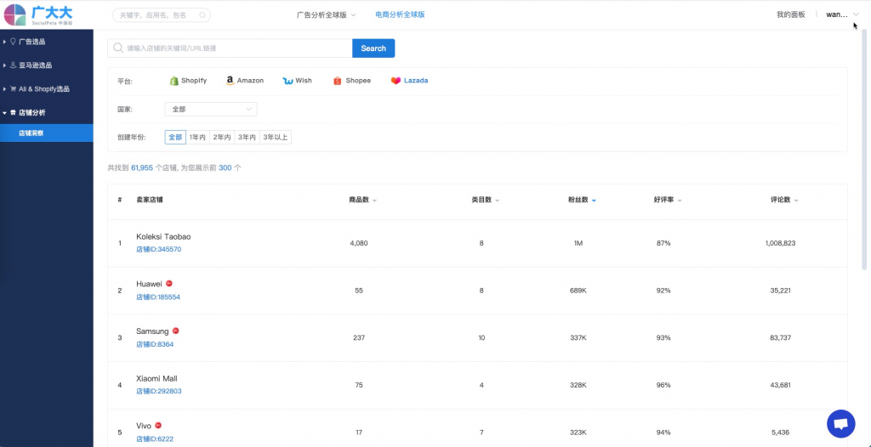Click Vivo store name
The width and height of the screenshot is (871, 447).
(x=144, y=426)
